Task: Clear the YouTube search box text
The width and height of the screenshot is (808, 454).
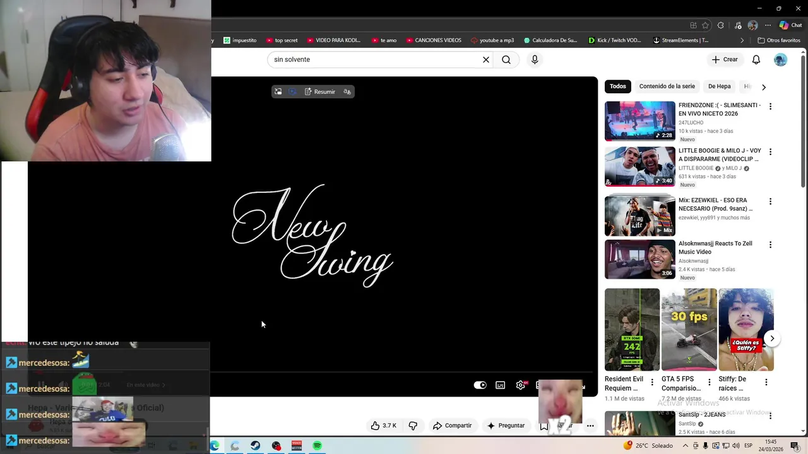Action: [x=486, y=59]
